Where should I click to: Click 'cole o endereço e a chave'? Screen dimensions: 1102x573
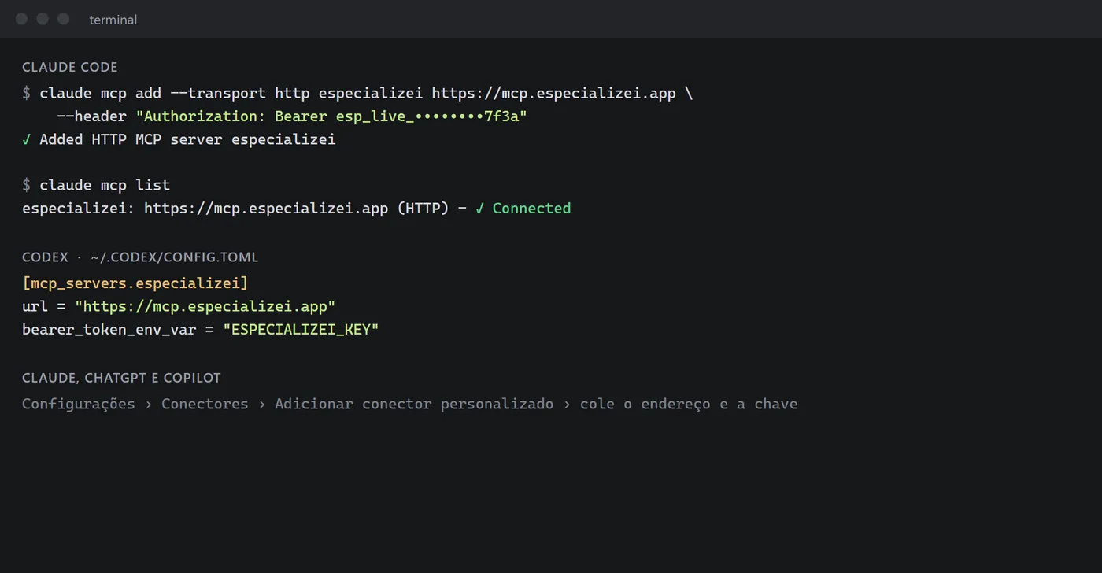click(689, 404)
